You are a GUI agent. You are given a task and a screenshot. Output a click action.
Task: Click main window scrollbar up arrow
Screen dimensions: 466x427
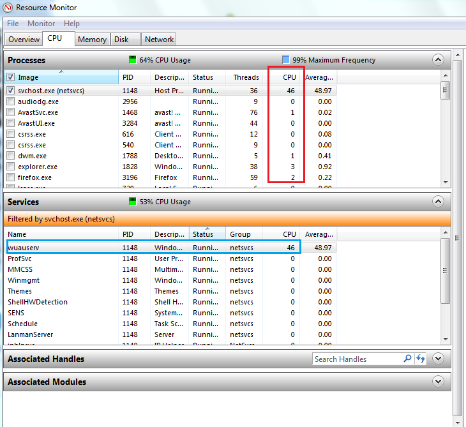[x=457, y=56]
